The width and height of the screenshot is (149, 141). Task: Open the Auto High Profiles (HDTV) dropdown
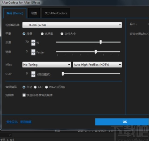(97, 65)
